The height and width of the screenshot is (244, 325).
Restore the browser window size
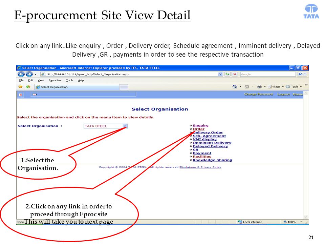[x=299, y=68]
